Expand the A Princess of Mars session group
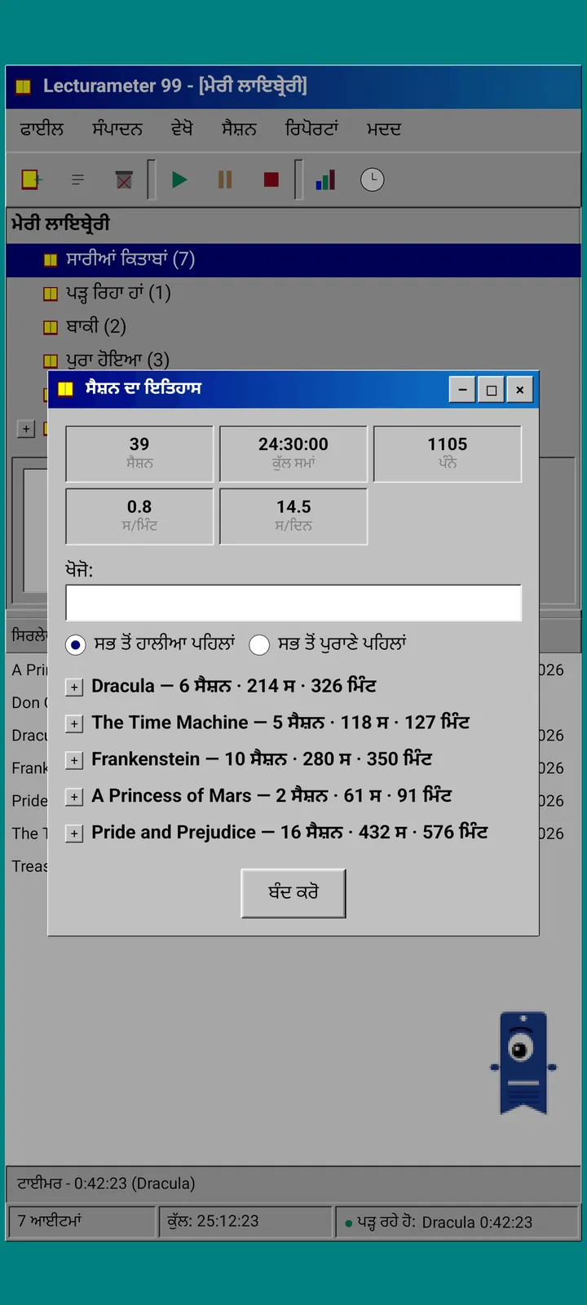The height and width of the screenshot is (1305, 587). click(x=74, y=797)
